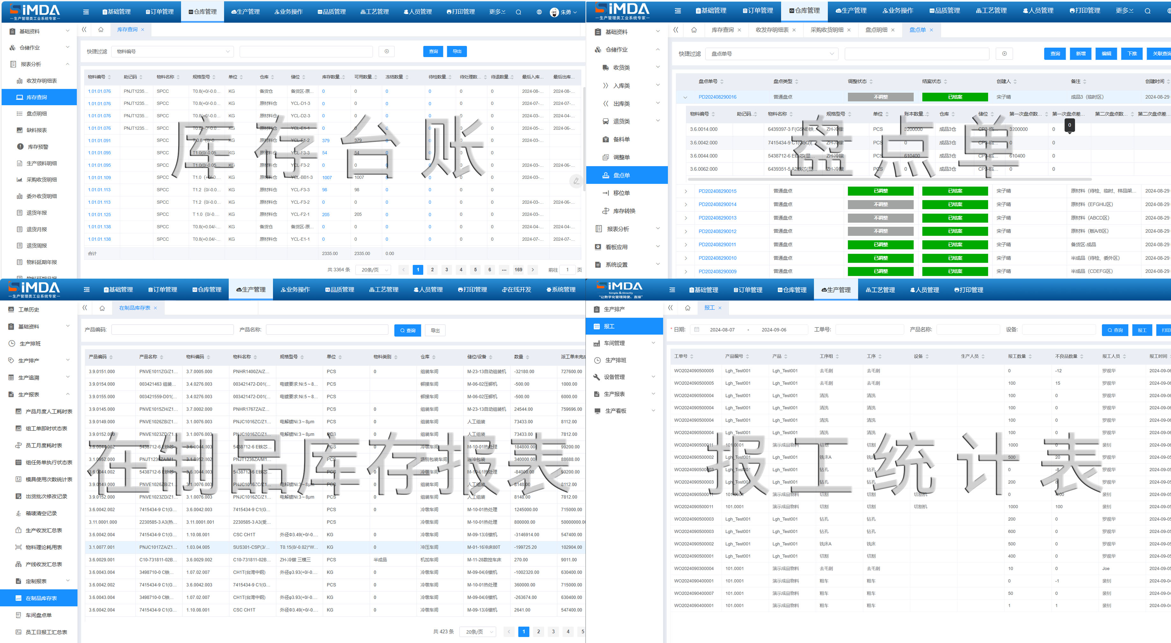Click the globe language icon in header
Screen dimensions: 1171x643
pyautogui.click(x=539, y=12)
